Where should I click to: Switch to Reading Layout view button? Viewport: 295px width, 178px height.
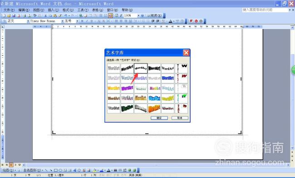(x=20, y=165)
